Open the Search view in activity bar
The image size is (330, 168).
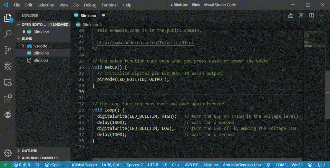pyautogui.click(x=8, y=34)
